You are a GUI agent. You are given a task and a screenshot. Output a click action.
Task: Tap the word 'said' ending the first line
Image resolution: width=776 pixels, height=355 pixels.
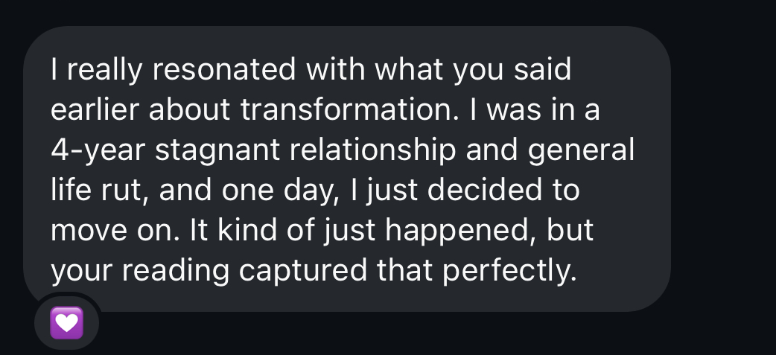pyautogui.click(x=542, y=68)
